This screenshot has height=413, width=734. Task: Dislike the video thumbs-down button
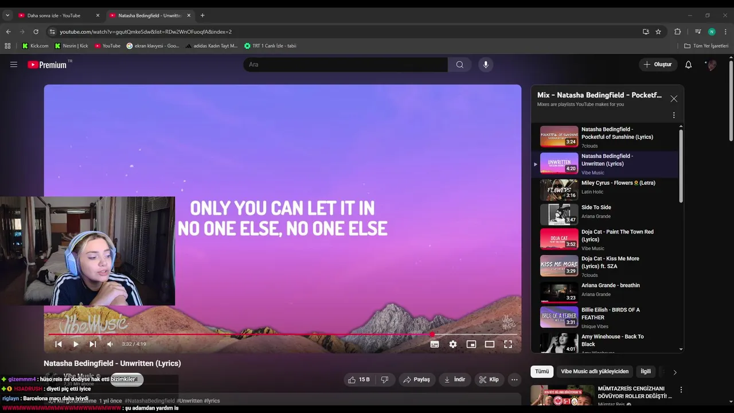pyautogui.click(x=385, y=380)
